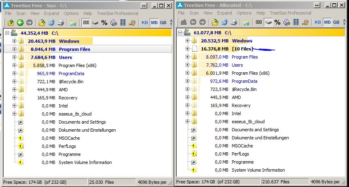Image resolution: width=349 pixels, height=187 pixels.
Task: Toggle allocated space drive icon in Size window
Action: (x=95, y=23)
